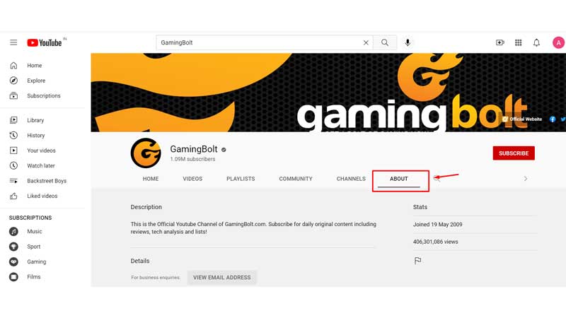Open the hamburger guide menu

coord(13,42)
